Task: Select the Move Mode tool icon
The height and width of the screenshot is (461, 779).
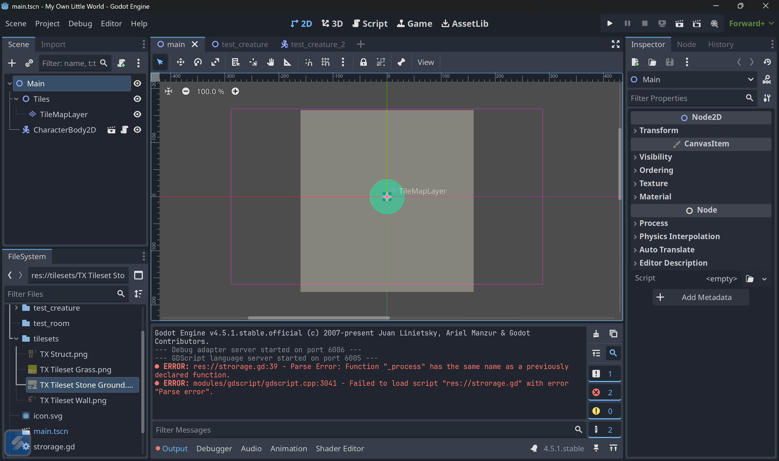Action: click(180, 62)
